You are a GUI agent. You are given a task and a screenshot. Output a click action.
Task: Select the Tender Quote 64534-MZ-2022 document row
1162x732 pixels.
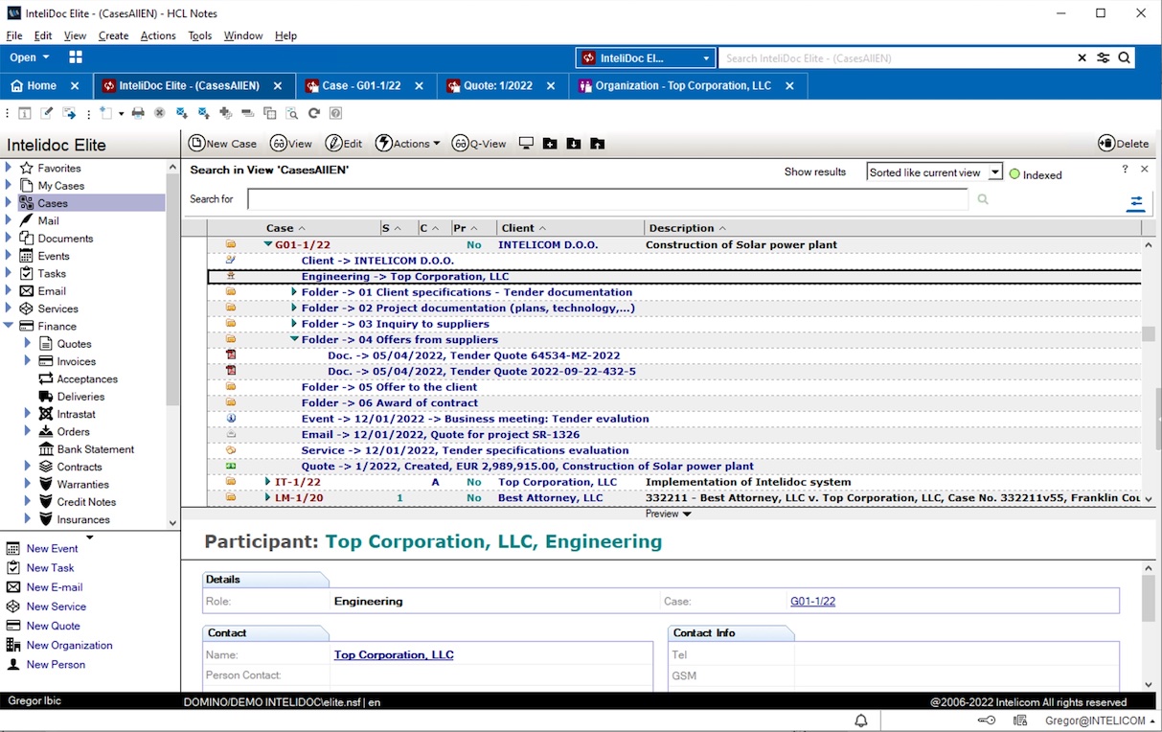coord(474,355)
